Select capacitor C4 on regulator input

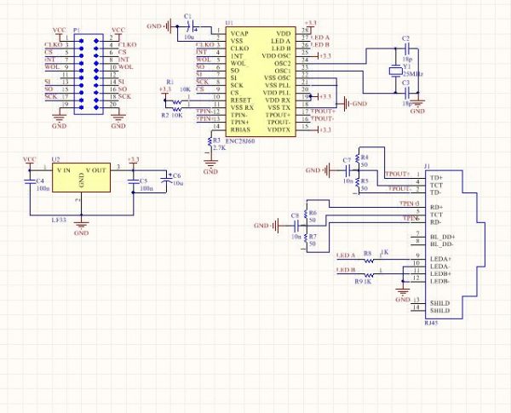point(30,181)
